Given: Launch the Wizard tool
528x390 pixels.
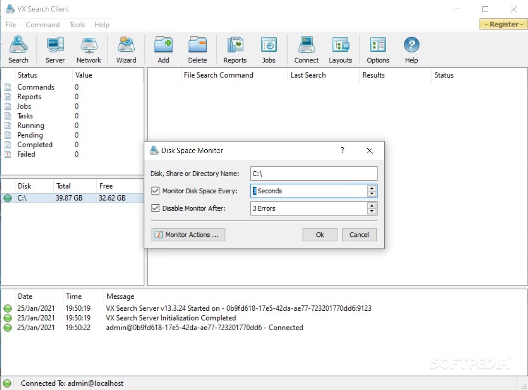Looking at the screenshot, I should 126,50.
